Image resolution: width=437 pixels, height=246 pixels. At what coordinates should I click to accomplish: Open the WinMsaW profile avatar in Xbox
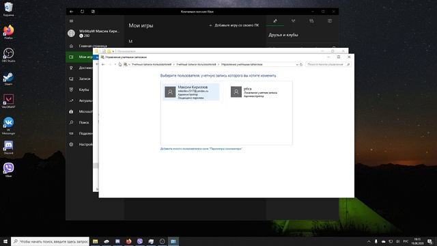[71, 33]
